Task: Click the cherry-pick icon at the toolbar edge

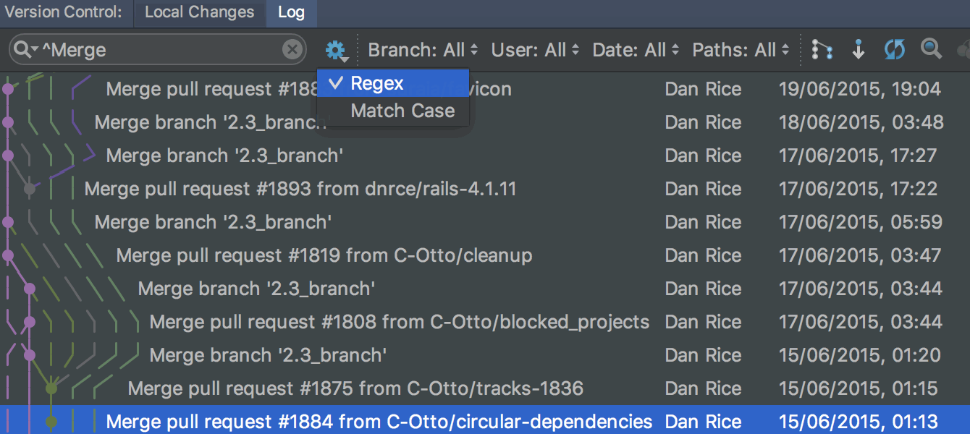Action: [x=963, y=50]
